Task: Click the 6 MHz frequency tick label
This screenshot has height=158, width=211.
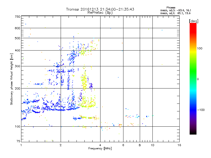Action: coord(123,145)
